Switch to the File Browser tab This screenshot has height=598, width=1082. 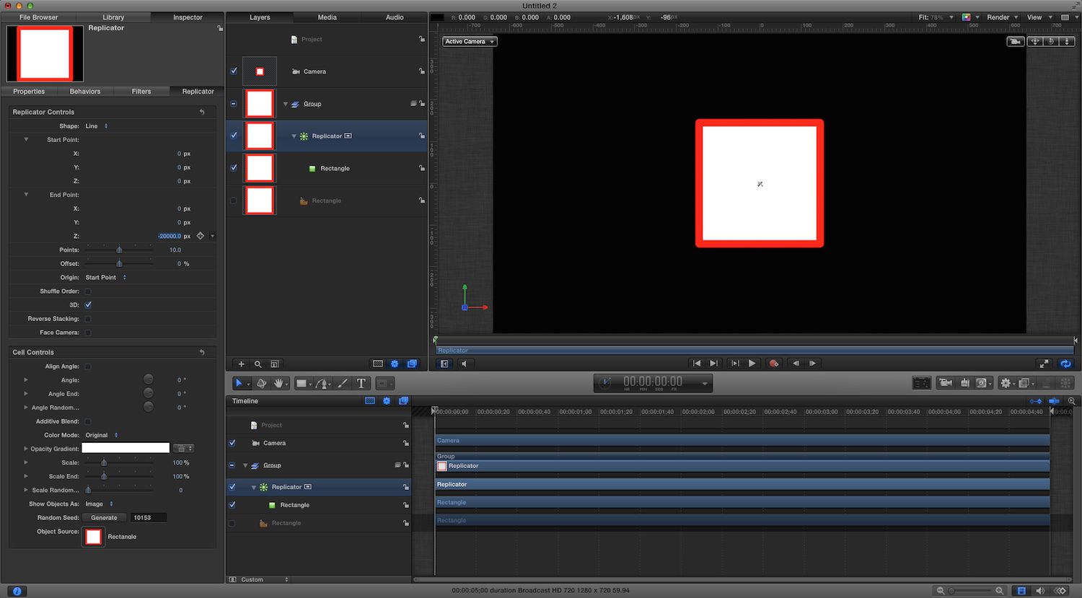pyautogui.click(x=38, y=17)
